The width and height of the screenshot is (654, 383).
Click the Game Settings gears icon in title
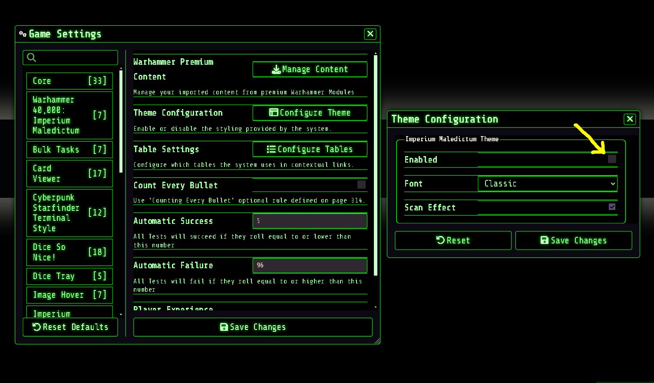(x=23, y=33)
